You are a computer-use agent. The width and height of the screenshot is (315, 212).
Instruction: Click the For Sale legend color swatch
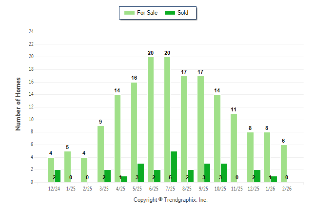point(130,13)
